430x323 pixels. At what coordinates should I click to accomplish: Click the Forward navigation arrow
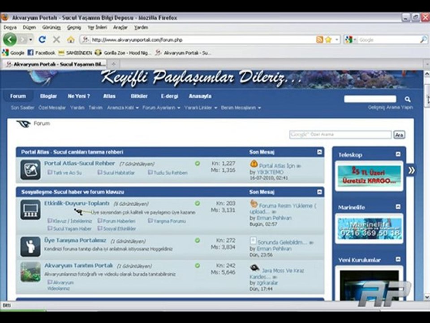[x=23, y=40]
